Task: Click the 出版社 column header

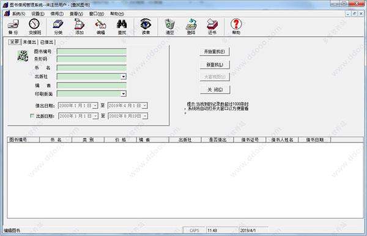Action: (x=185, y=139)
